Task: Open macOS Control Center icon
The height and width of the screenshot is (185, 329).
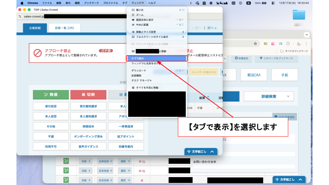Action: pos(273,3)
